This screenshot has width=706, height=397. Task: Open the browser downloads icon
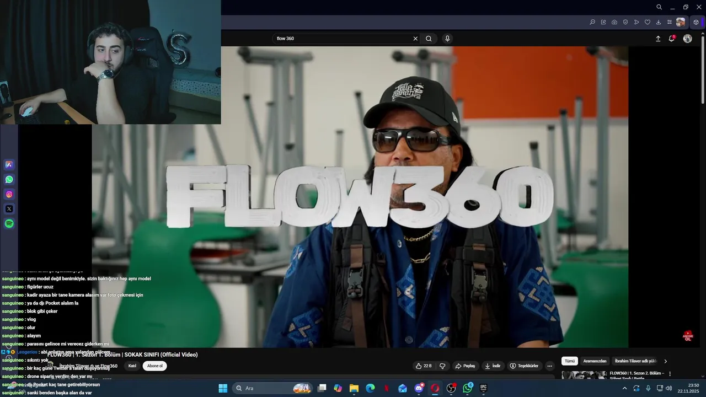[659, 22]
